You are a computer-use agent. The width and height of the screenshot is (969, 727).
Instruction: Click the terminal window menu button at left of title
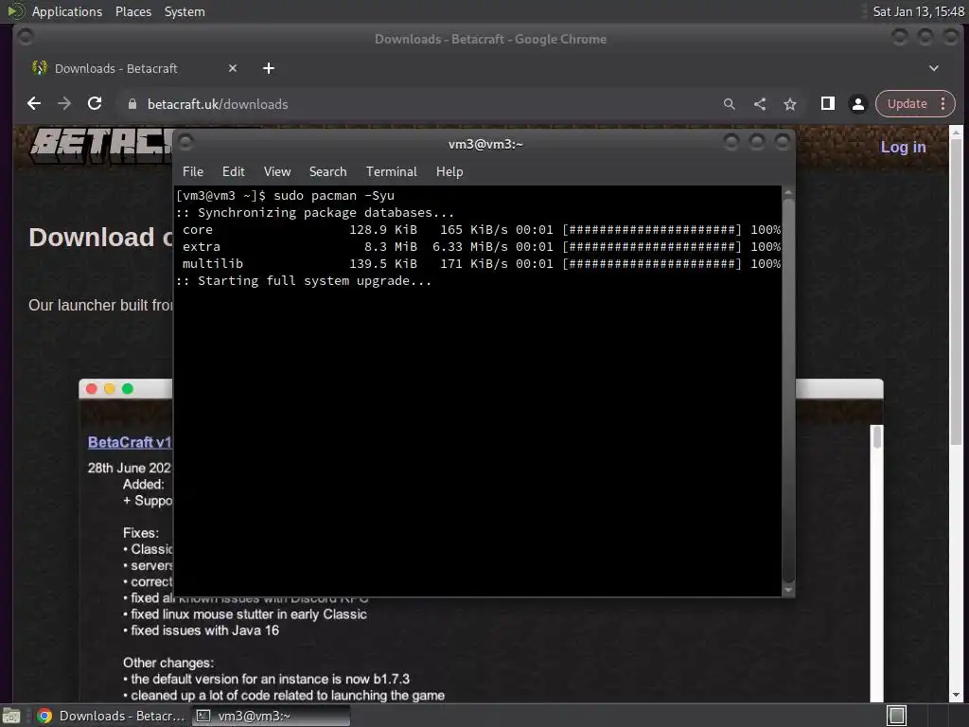[185, 144]
